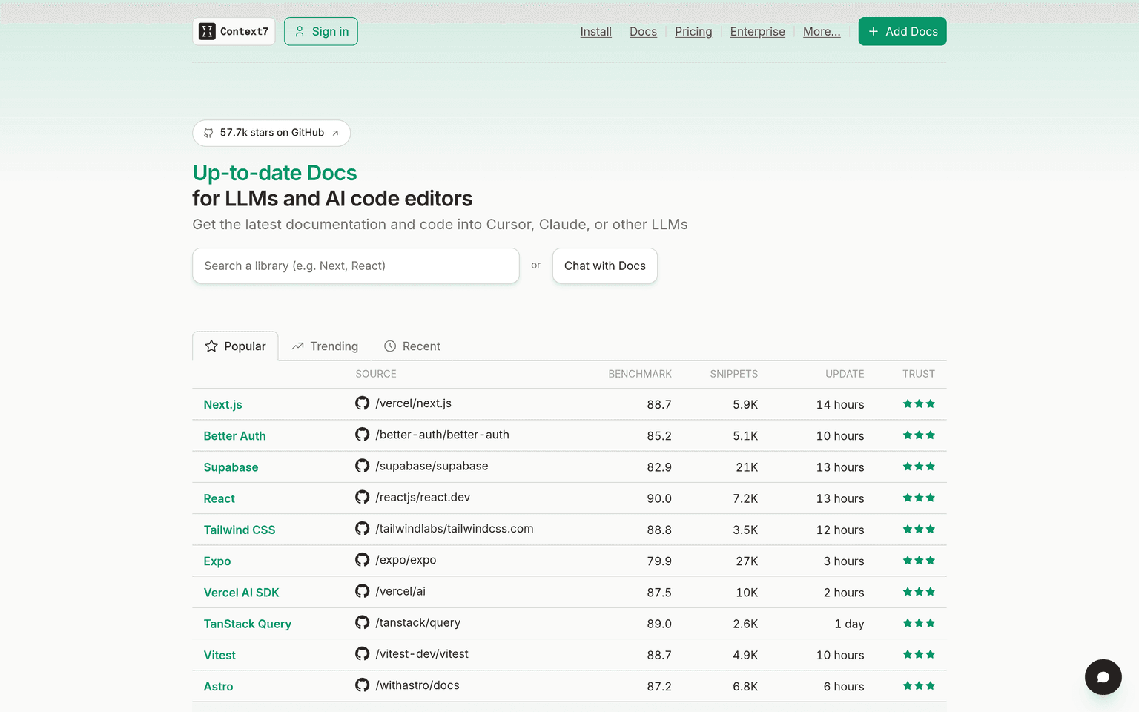1139x712 pixels.
Task: Click the SNIPPETS column header
Action: click(733, 374)
